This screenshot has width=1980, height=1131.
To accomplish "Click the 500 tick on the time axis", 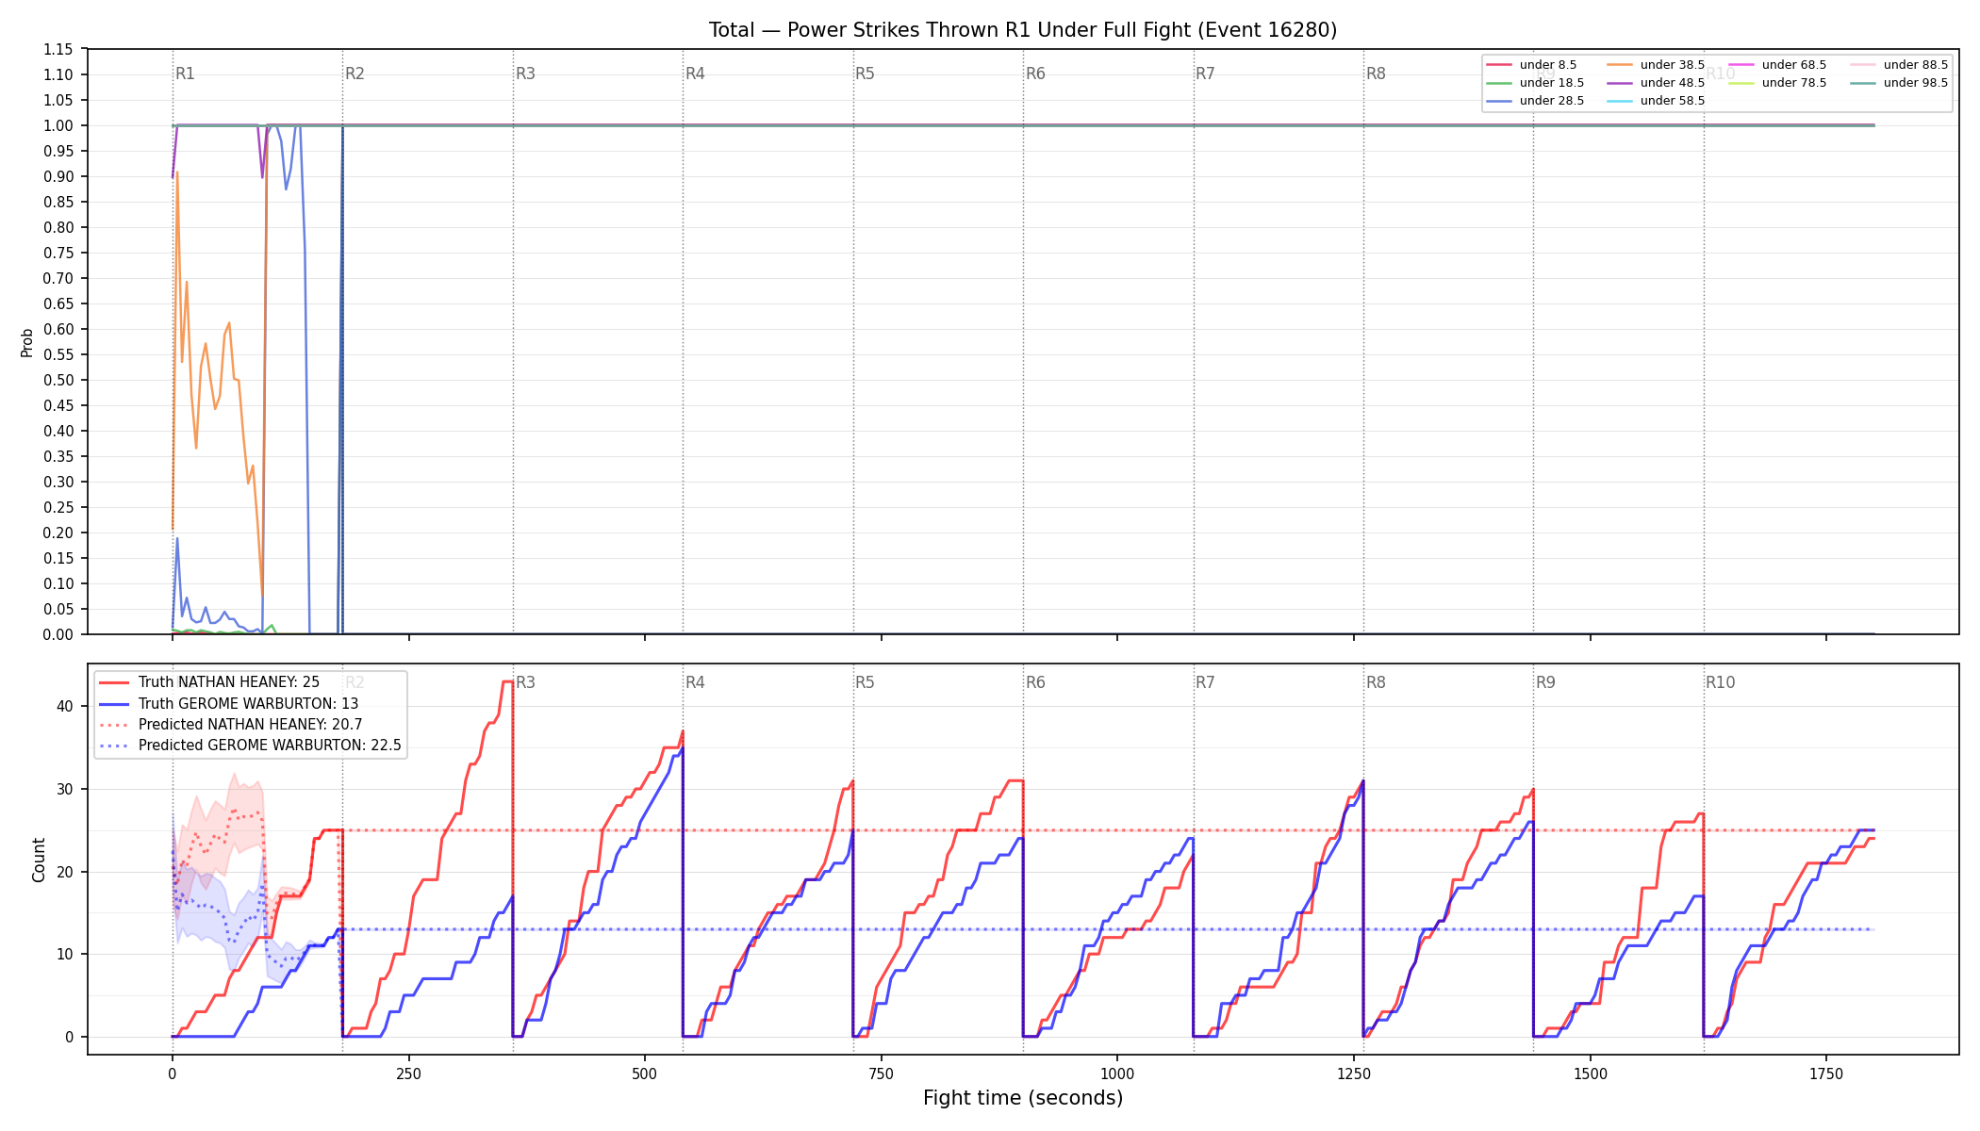I will (x=645, y=1074).
